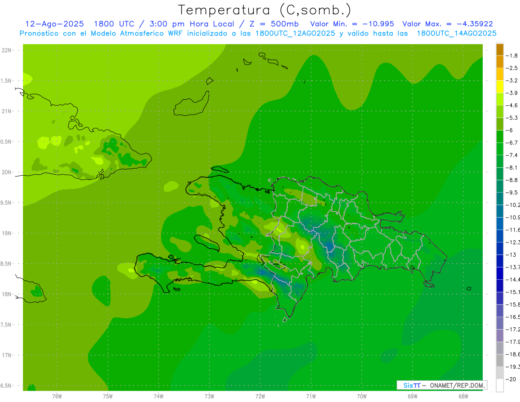Pick the purple legend swatch above -17.9
Screen dimensions: 520x402
(x=500, y=335)
